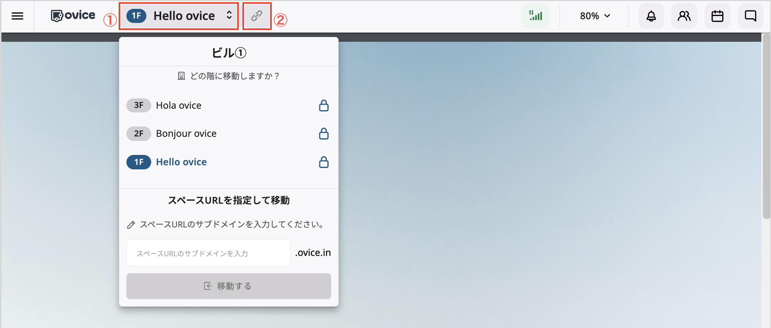Select the 1F Hello ovice floor

tap(228, 162)
